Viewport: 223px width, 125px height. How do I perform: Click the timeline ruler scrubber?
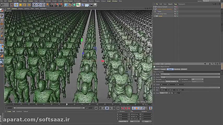pyautogui.click(x=67, y=104)
